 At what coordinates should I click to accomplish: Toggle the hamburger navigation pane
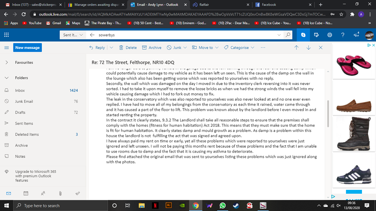pyautogui.click(x=6, y=47)
